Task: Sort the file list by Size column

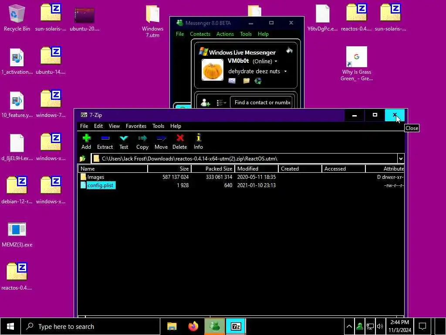Action: (x=169, y=169)
